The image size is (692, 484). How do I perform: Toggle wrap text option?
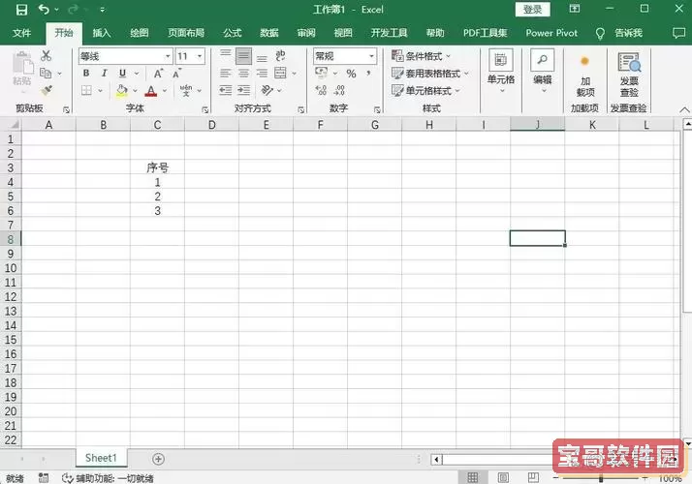(280, 55)
